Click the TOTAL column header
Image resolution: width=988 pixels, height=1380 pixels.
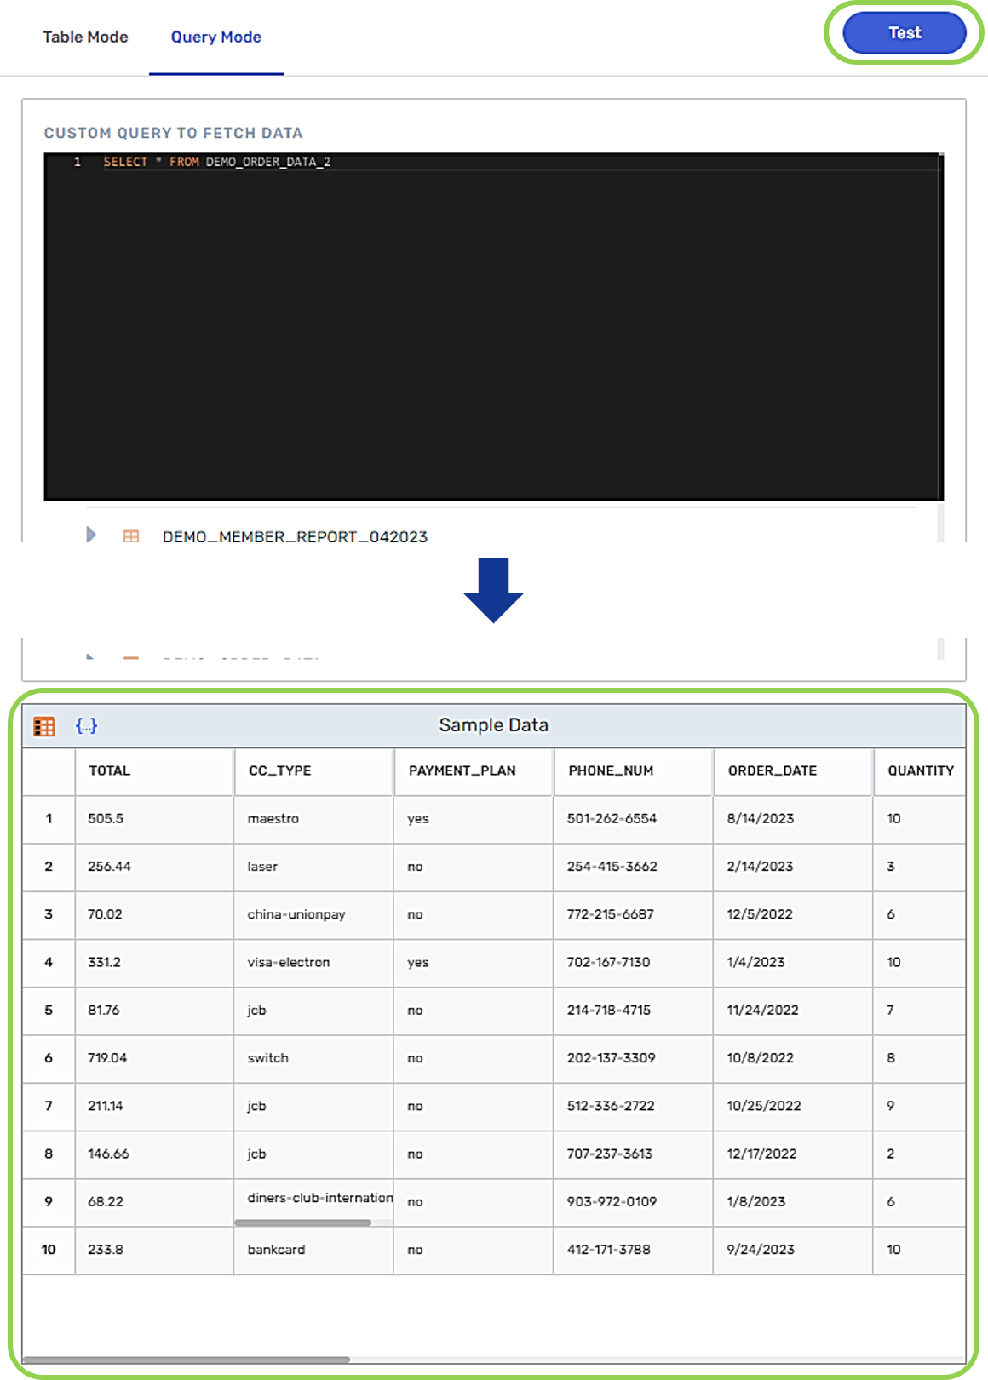point(154,770)
